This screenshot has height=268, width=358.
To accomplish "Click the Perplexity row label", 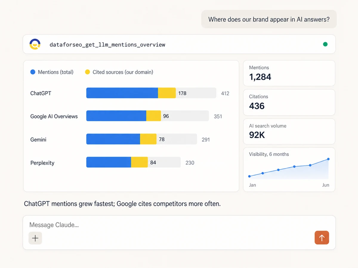I will coord(42,163).
